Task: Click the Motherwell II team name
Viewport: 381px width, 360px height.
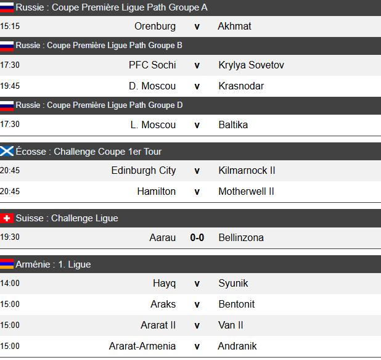Action: [x=247, y=192]
